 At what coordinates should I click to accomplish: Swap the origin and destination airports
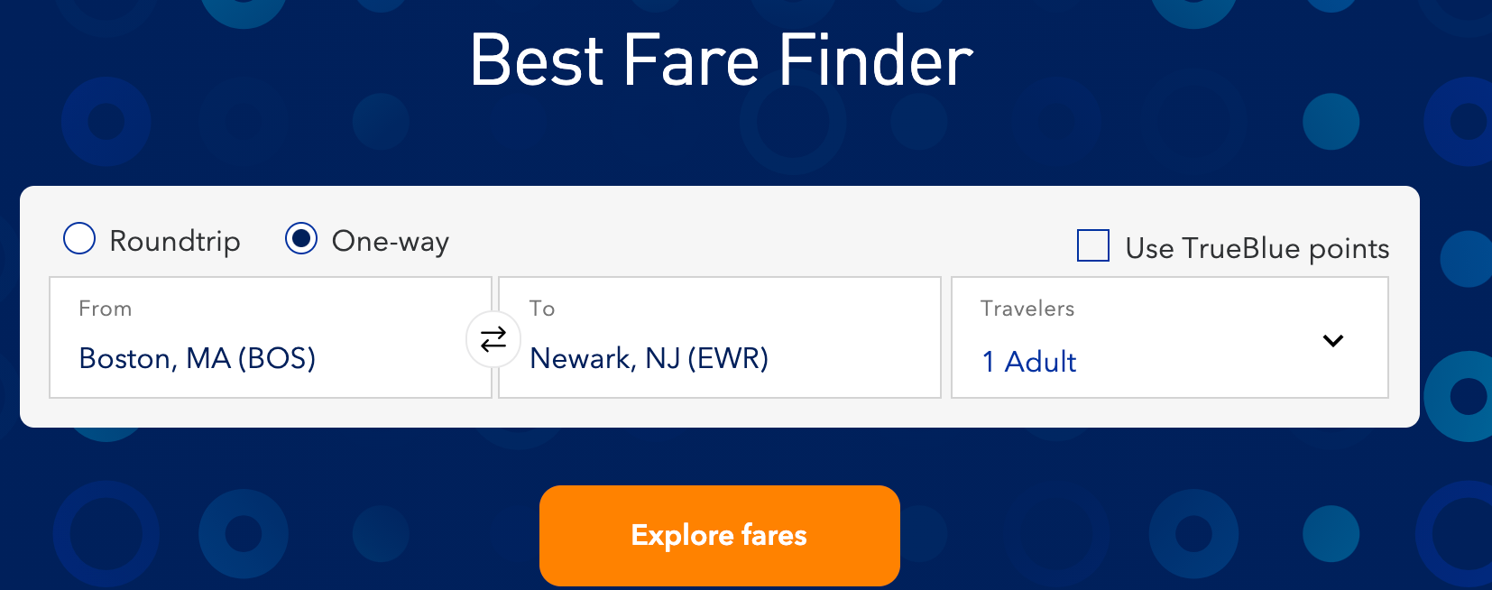[x=493, y=339]
